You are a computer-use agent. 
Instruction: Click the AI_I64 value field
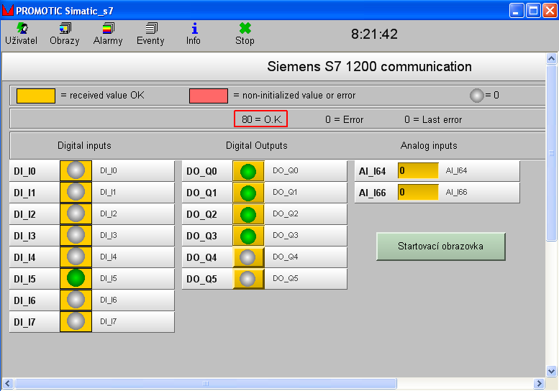pyautogui.click(x=418, y=170)
